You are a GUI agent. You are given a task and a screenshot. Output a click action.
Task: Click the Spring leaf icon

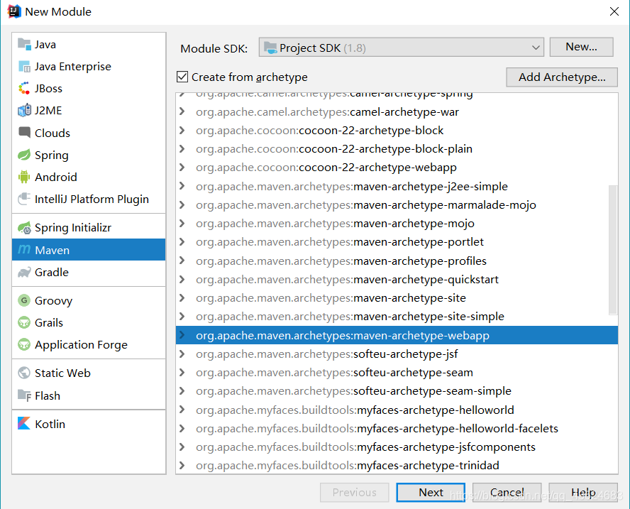pyautogui.click(x=25, y=155)
